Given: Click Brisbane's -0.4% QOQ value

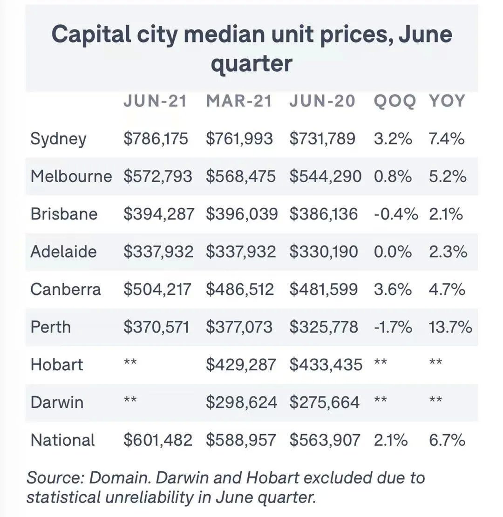Looking at the screenshot, I should click(x=396, y=214).
